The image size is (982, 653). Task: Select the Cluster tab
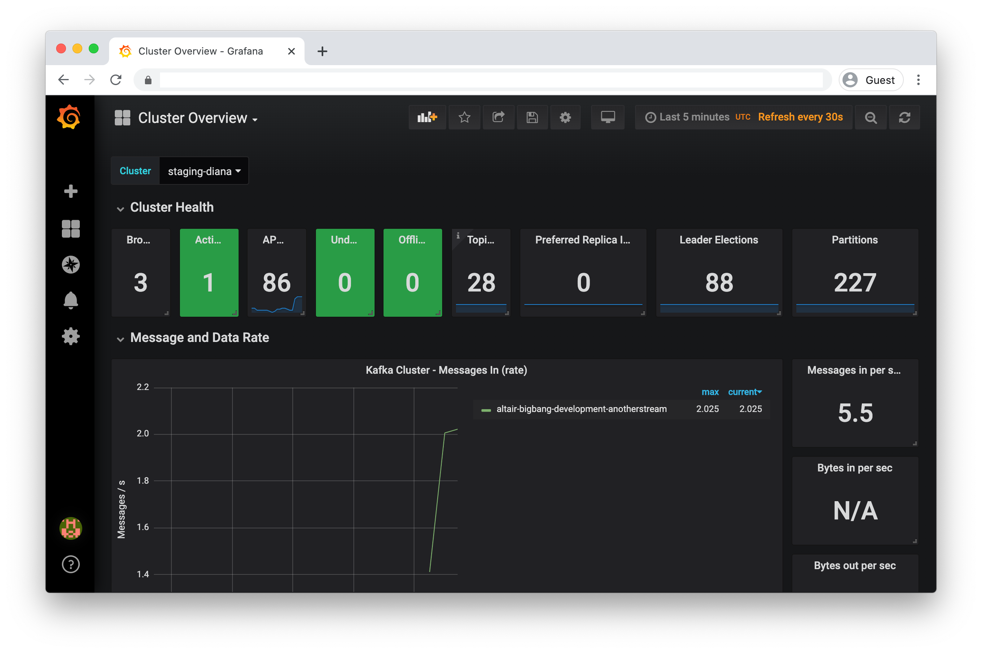click(135, 171)
